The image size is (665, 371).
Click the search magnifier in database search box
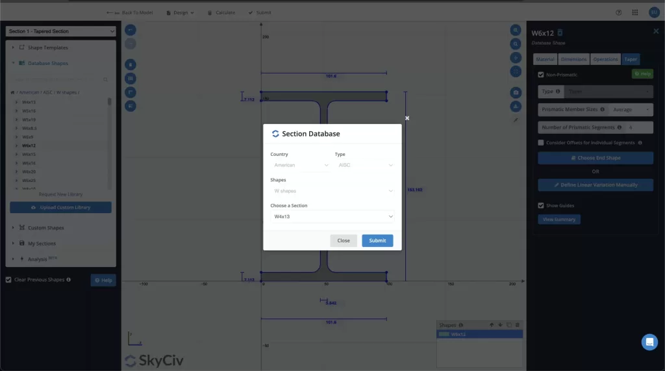click(106, 79)
